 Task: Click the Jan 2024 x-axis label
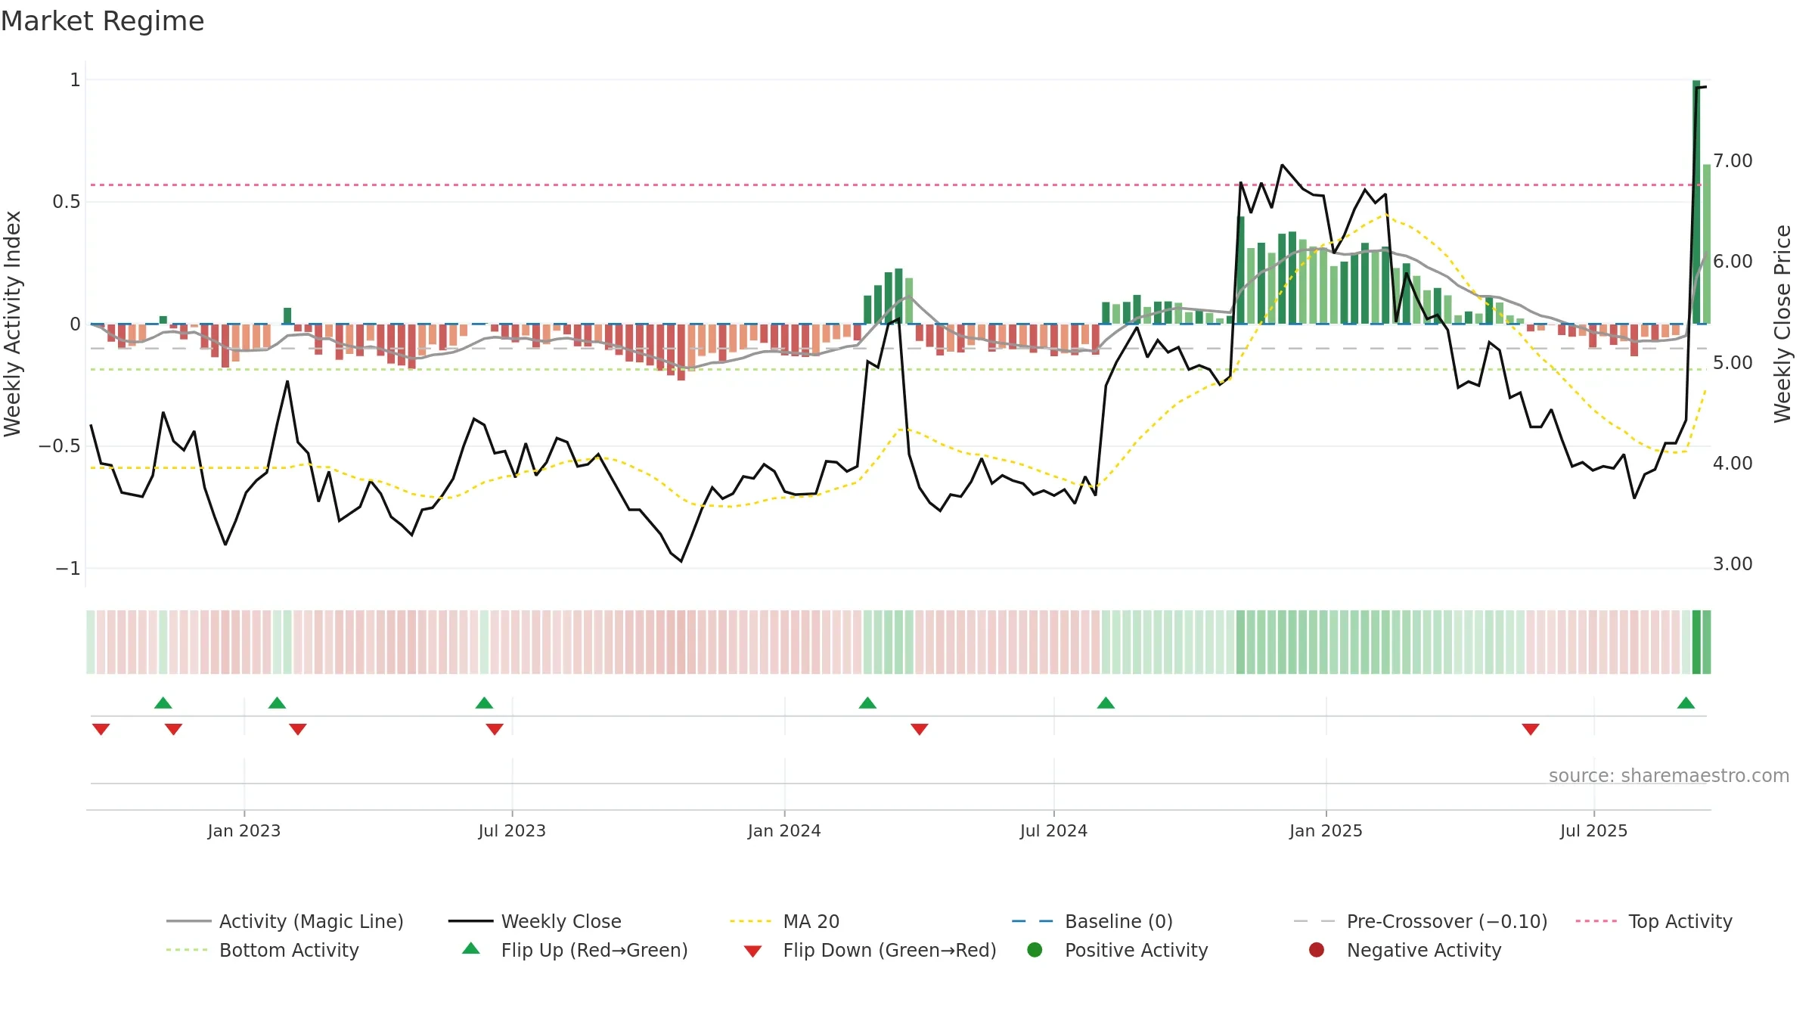tap(784, 830)
